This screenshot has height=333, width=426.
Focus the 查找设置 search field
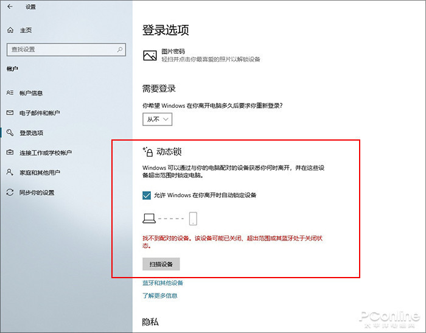pyautogui.click(x=66, y=49)
